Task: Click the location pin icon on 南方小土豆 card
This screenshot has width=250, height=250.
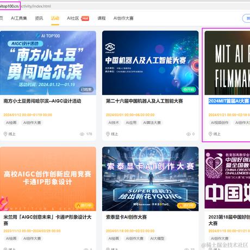Action: (5, 134)
